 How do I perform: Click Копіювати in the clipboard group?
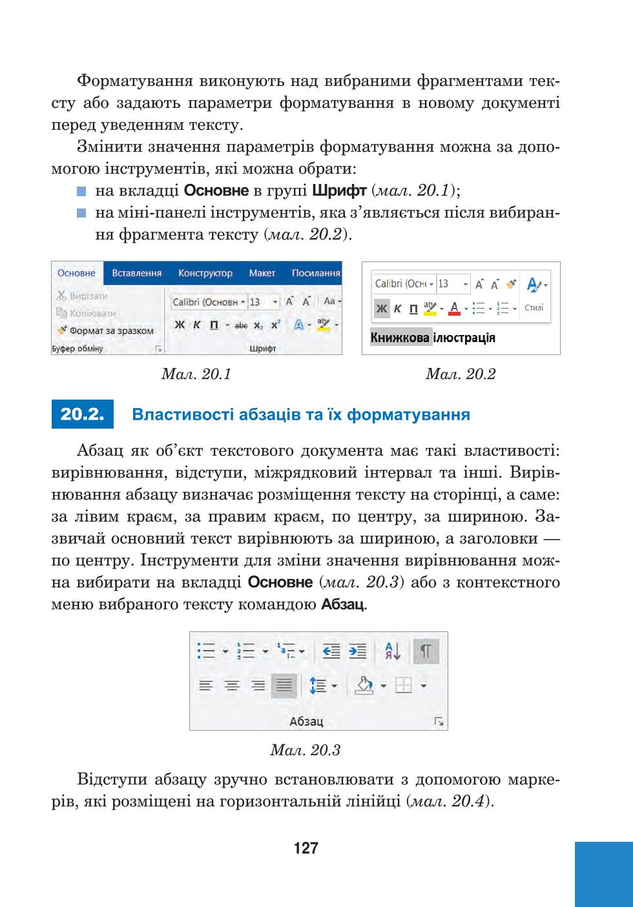(x=85, y=313)
